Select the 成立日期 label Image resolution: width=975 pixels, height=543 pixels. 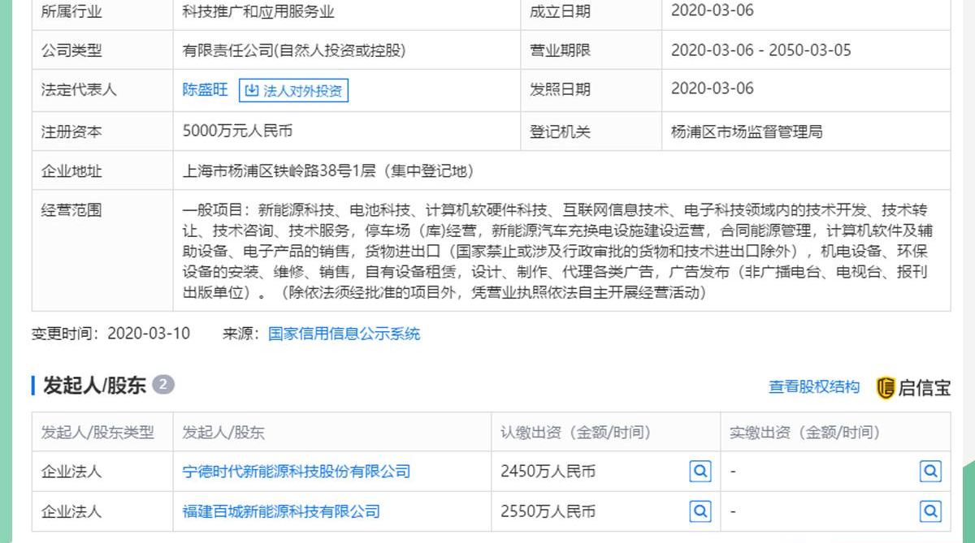point(561,11)
